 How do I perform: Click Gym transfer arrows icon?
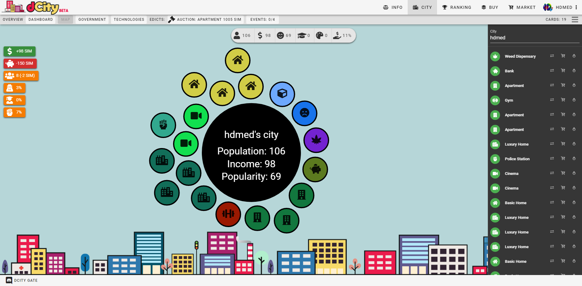pos(552,100)
